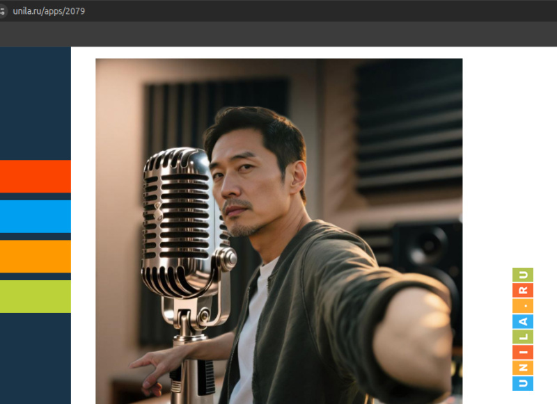Select the lime green sidebar block
557x404 pixels.
36,296
